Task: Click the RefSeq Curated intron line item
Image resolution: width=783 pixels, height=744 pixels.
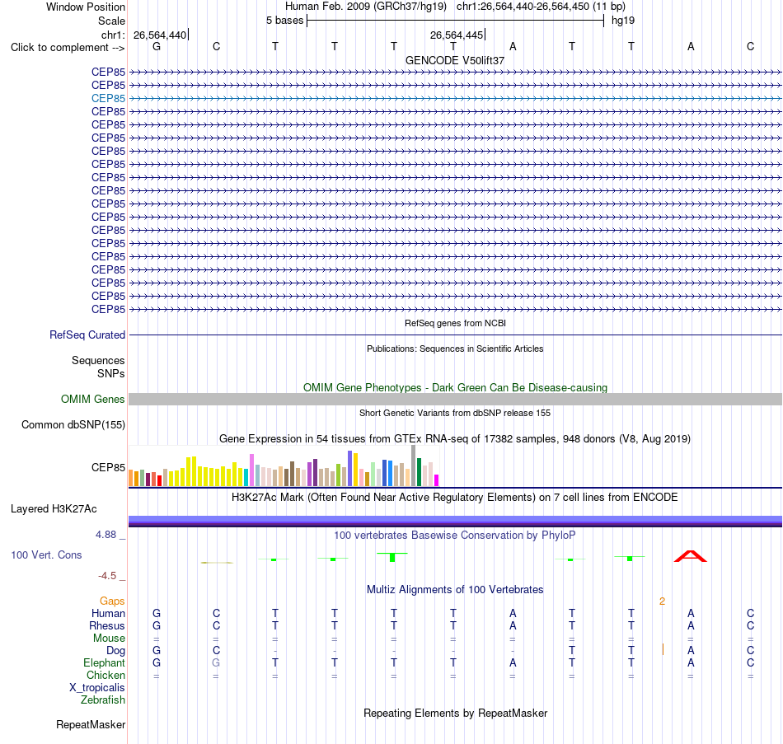Action: [455, 335]
